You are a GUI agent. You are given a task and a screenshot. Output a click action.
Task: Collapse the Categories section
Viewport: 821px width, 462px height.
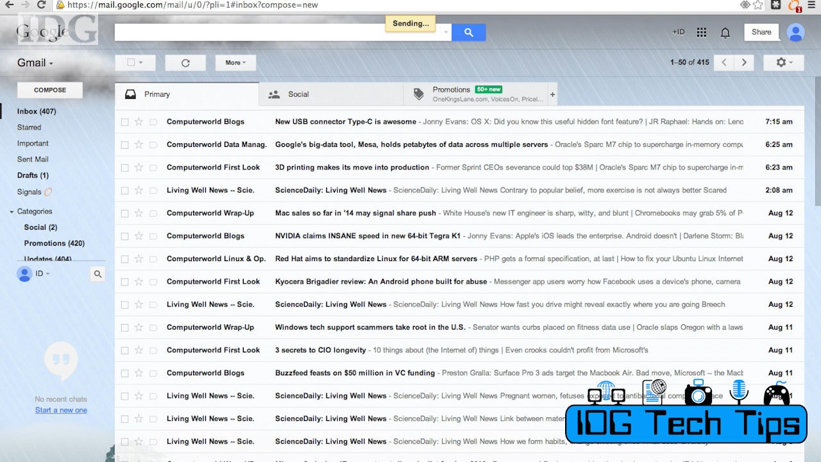[x=12, y=212]
